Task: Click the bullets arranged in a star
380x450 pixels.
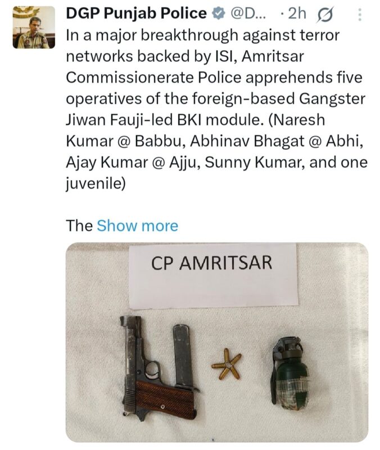Action: [x=227, y=364]
